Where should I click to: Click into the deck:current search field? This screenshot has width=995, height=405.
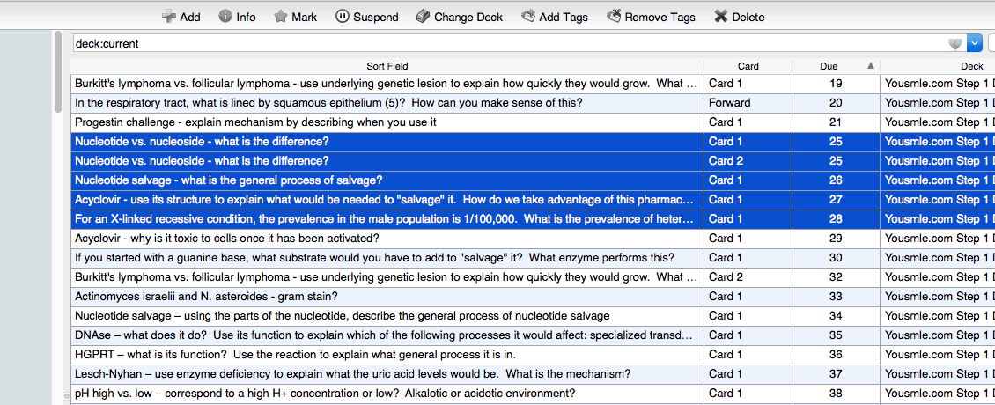point(509,44)
